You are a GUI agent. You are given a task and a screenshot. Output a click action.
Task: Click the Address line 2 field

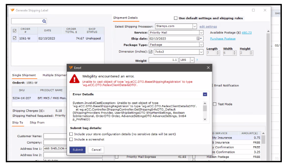(55, 155)
